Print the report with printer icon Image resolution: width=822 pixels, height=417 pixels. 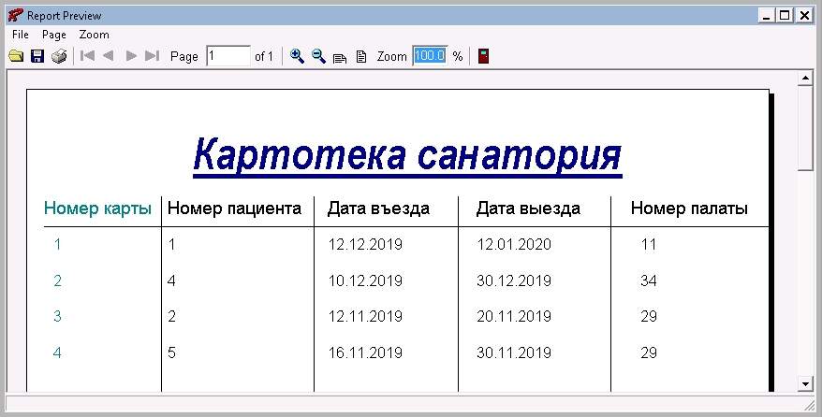click(x=59, y=56)
